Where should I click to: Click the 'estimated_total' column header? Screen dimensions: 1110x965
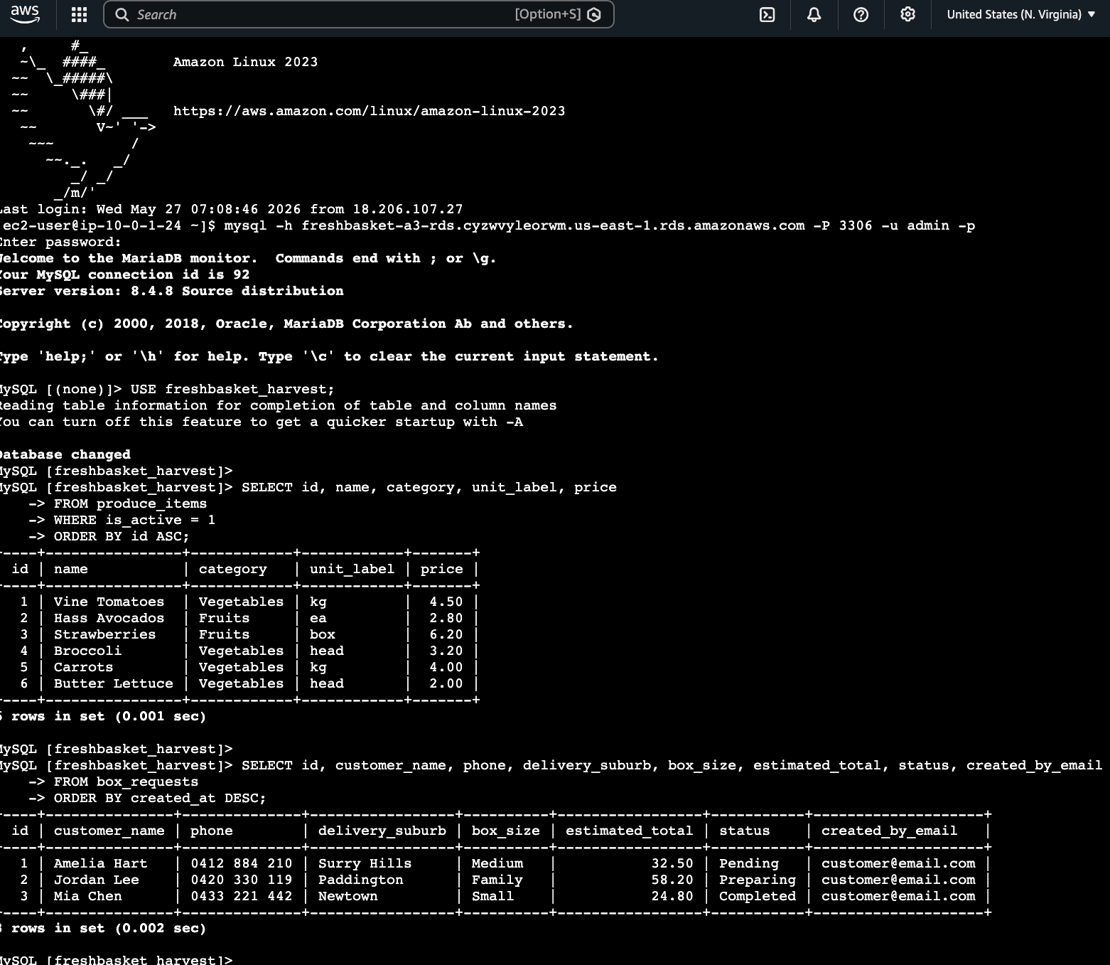click(629, 831)
